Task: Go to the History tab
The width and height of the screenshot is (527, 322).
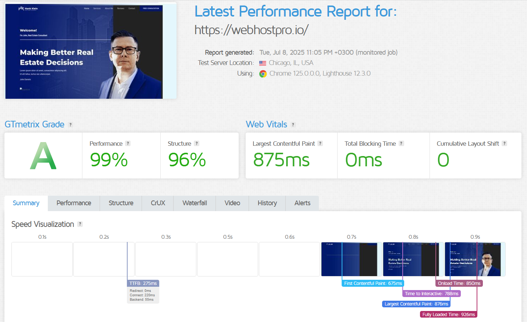Action: [x=267, y=203]
